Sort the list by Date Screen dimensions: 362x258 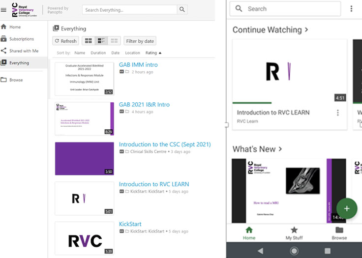(x=116, y=53)
